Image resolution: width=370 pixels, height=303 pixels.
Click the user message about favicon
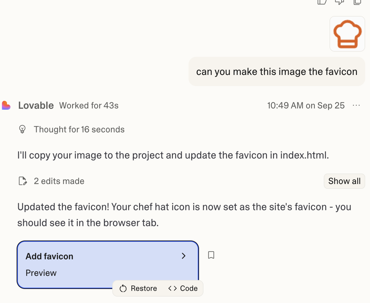[277, 71]
